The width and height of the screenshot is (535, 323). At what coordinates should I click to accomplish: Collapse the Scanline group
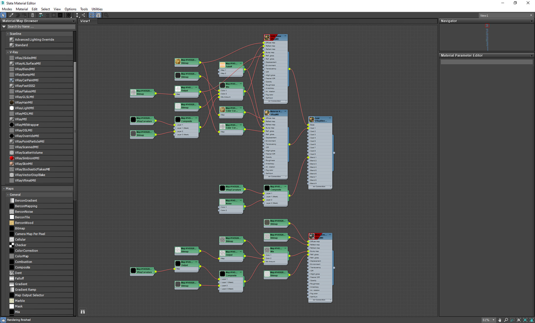[8, 34]
